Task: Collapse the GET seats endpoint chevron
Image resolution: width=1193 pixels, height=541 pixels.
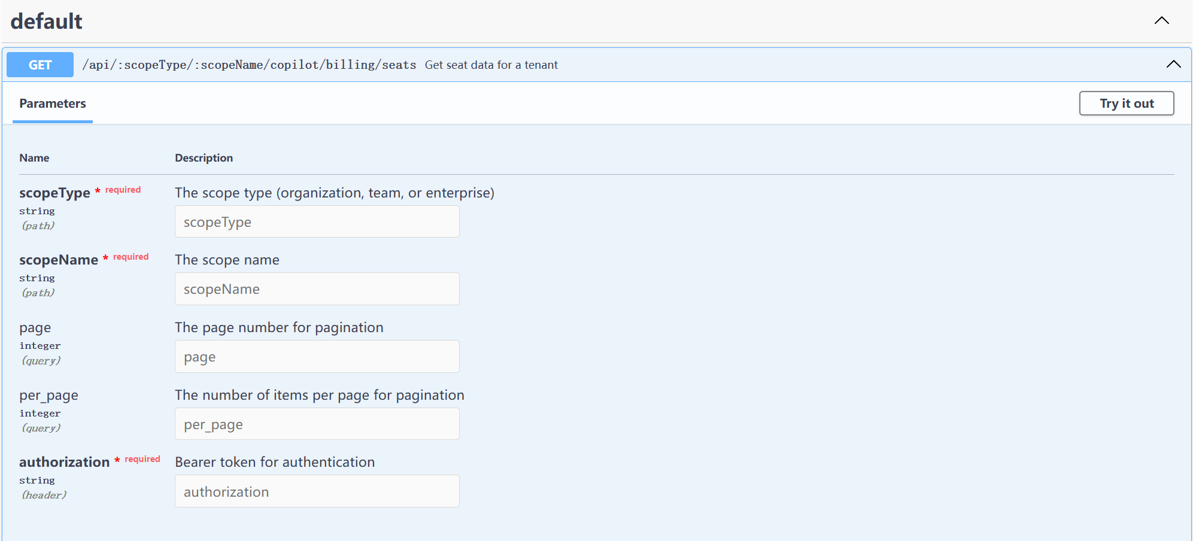Action: (1173, 64)
